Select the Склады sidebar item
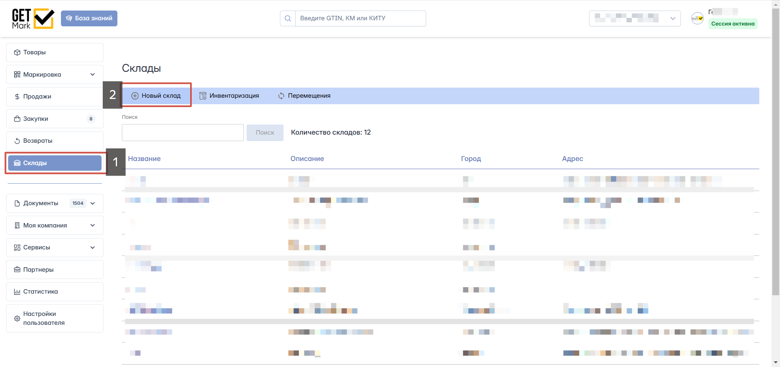 tap(55, 163)
